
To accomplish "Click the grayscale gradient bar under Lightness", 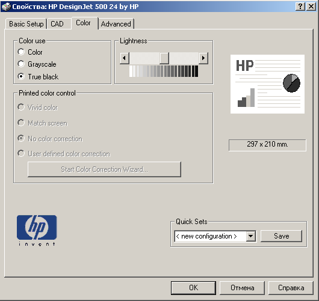I will point(164,71).
